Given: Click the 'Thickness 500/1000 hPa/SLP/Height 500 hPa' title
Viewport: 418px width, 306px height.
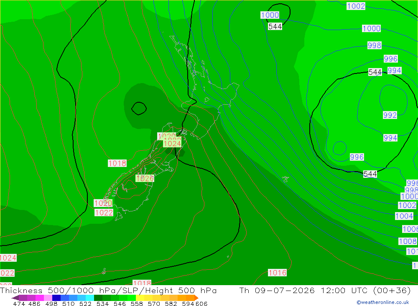Looking at the screenshot, I should pyautogui.click(x=108, y=290).
